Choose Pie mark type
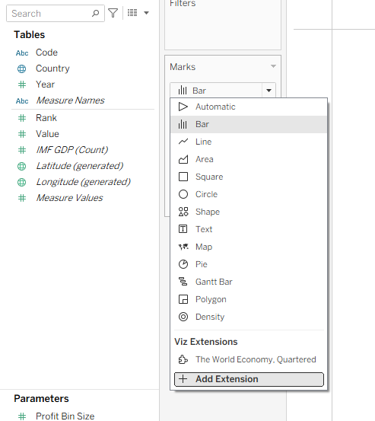 249,264
